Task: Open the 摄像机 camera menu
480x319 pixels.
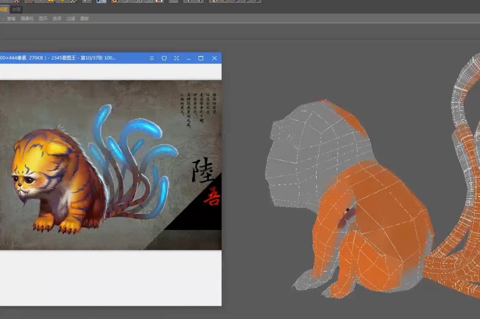Action: [26, 18]
